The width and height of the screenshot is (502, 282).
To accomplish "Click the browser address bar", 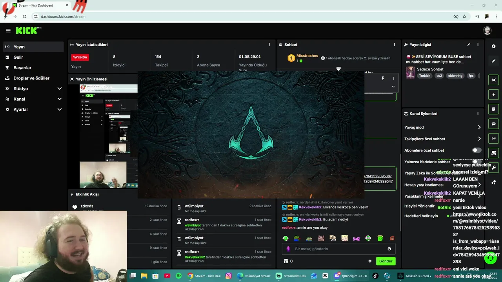I will click(243, 16).
